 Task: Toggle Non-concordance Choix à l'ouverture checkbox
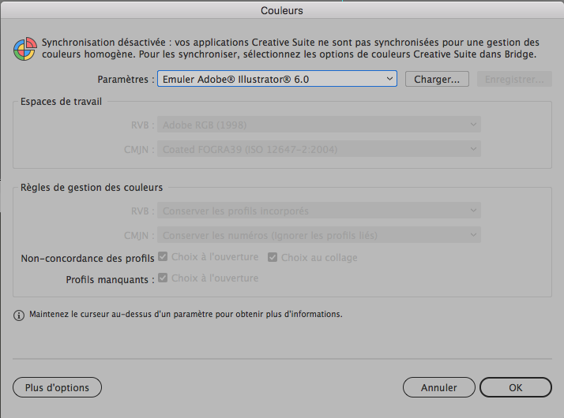click(x=163, y=256)
